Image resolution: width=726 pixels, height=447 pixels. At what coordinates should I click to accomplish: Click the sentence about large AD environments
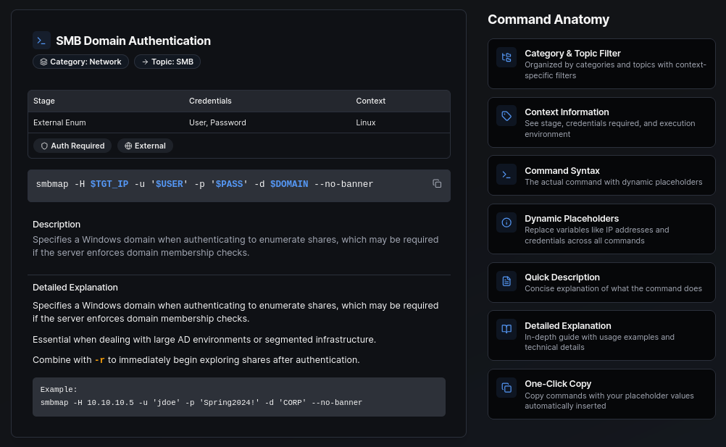pos(204,340)
